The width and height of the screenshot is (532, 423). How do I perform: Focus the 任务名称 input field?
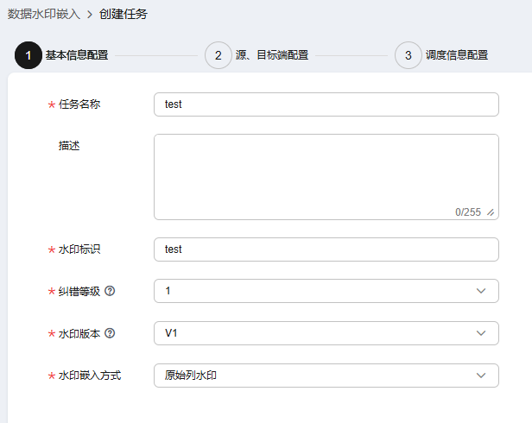pos(326,104)
